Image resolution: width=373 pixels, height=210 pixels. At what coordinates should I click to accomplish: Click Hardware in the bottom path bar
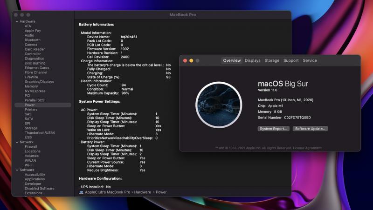[x=143, y=192]
